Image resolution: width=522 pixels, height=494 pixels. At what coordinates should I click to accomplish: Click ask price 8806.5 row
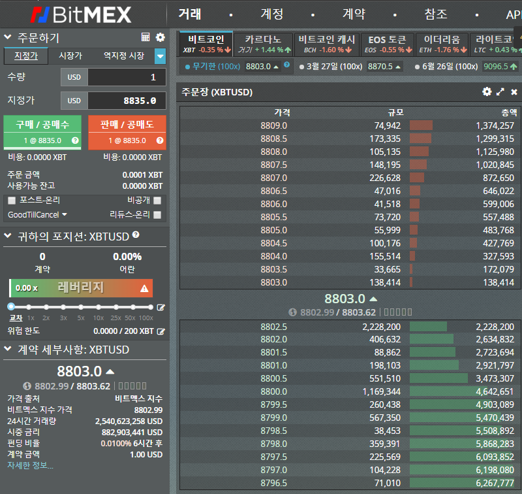[349, 191]
